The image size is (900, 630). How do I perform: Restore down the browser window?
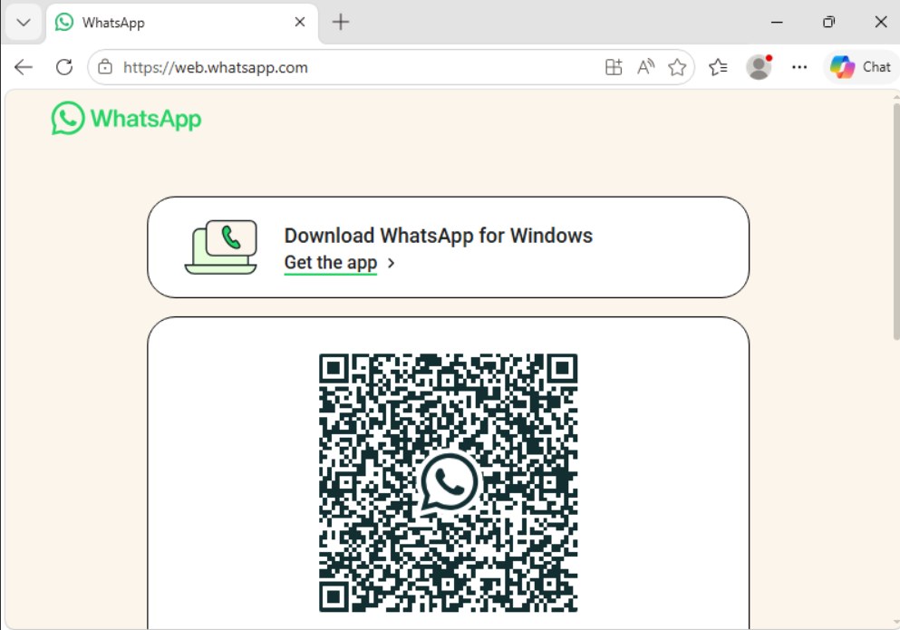tap(828, 23)
